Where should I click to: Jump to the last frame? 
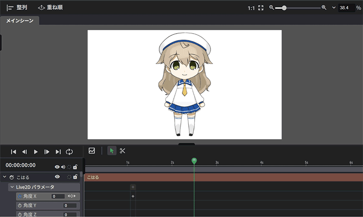58,152
